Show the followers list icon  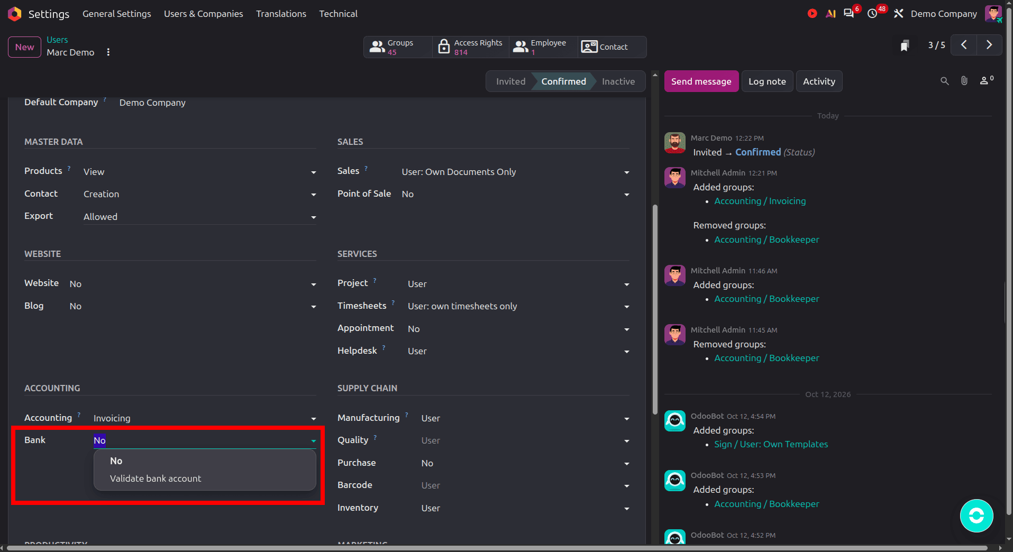point(986,81)
